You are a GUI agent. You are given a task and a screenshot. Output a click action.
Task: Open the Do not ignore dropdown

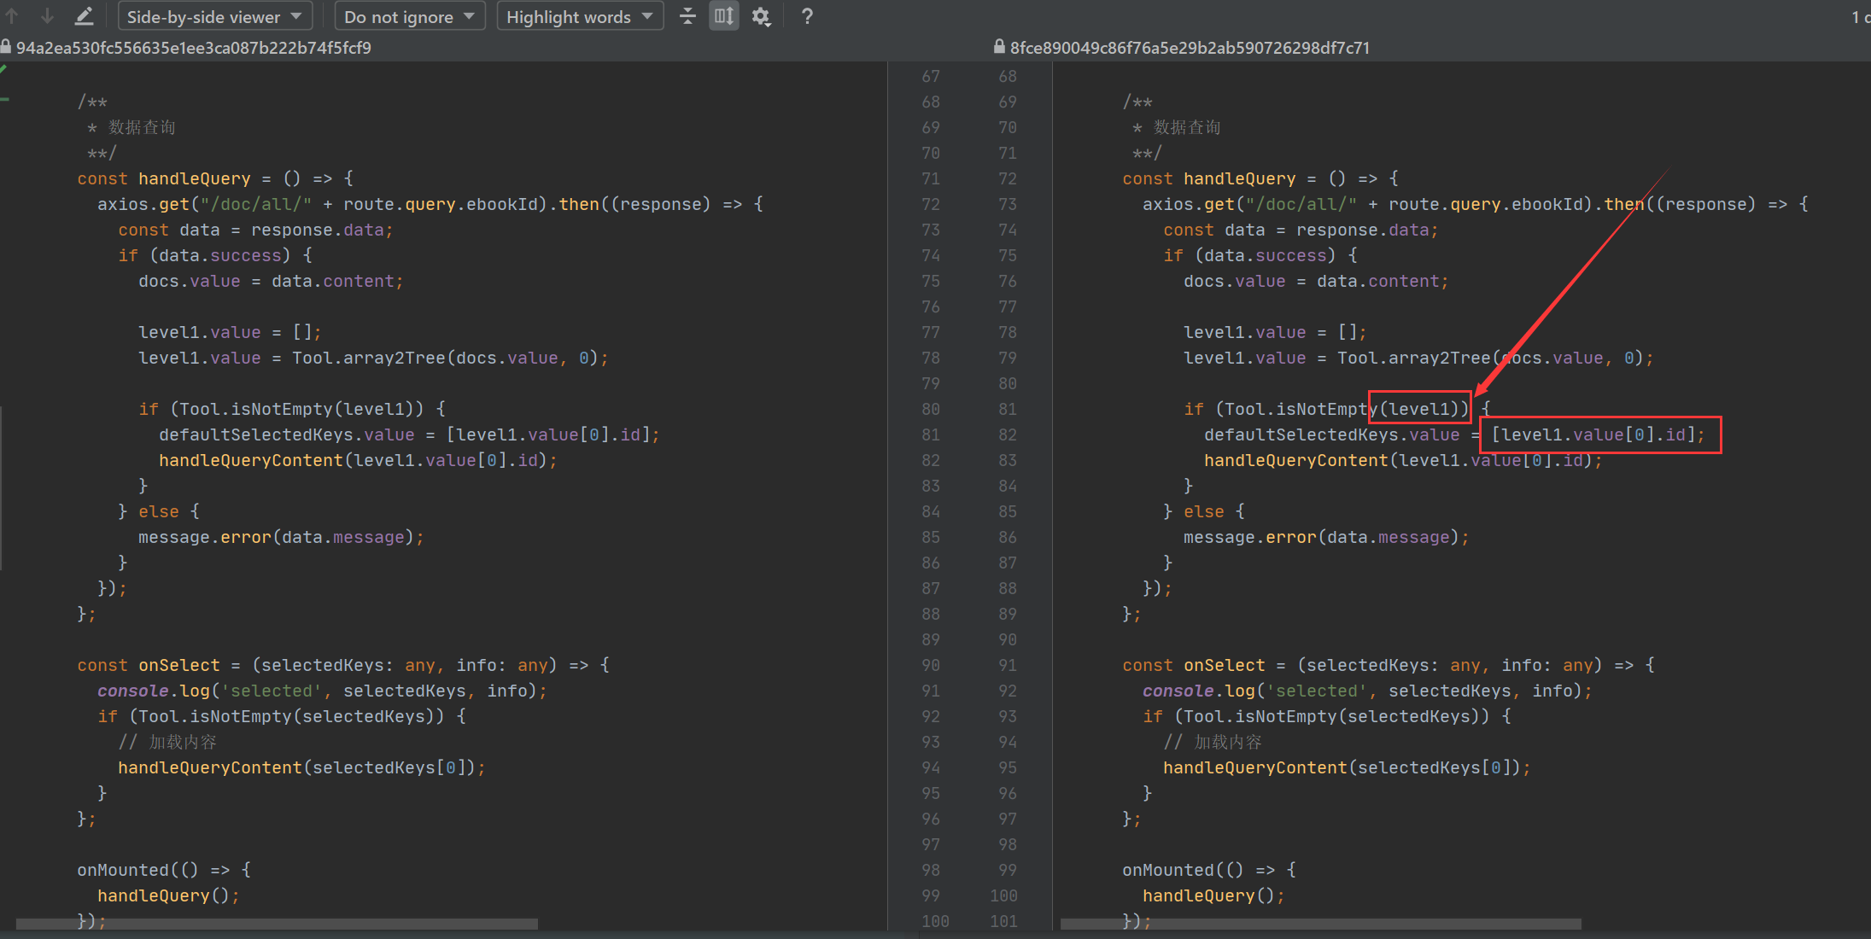point(409,16)
